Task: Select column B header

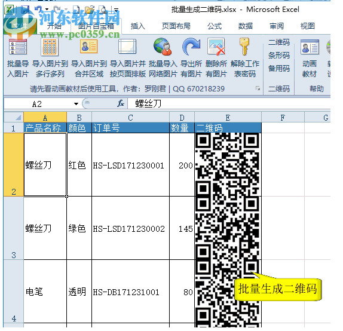Action: [79, 117]
